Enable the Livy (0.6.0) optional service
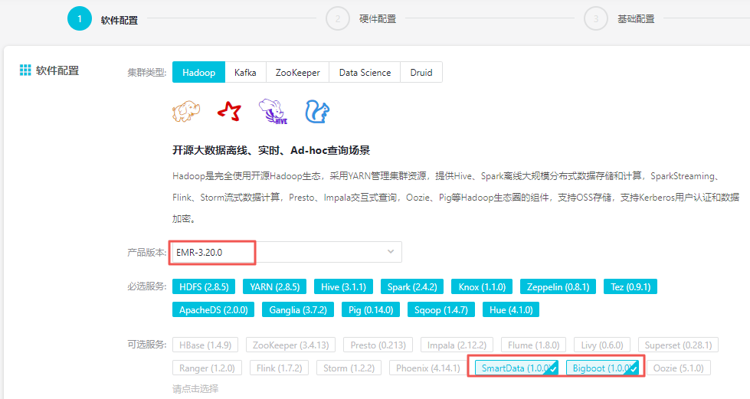 tap(602, 345)
